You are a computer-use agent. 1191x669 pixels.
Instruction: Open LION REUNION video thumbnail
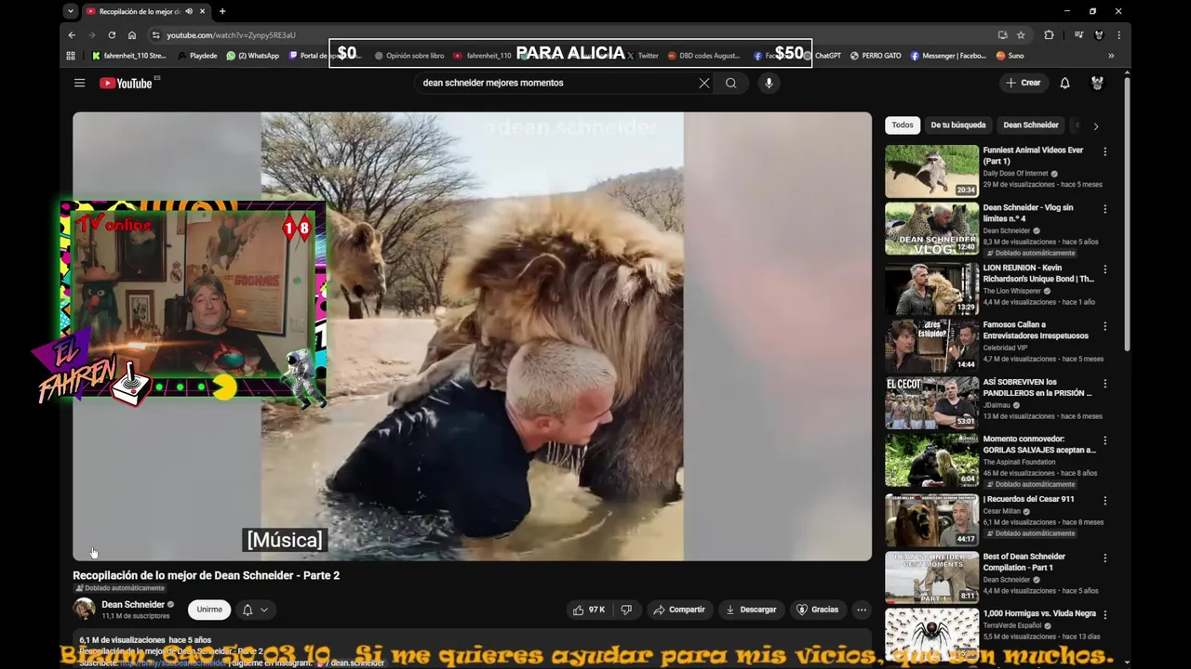click(x=931, y=288)
